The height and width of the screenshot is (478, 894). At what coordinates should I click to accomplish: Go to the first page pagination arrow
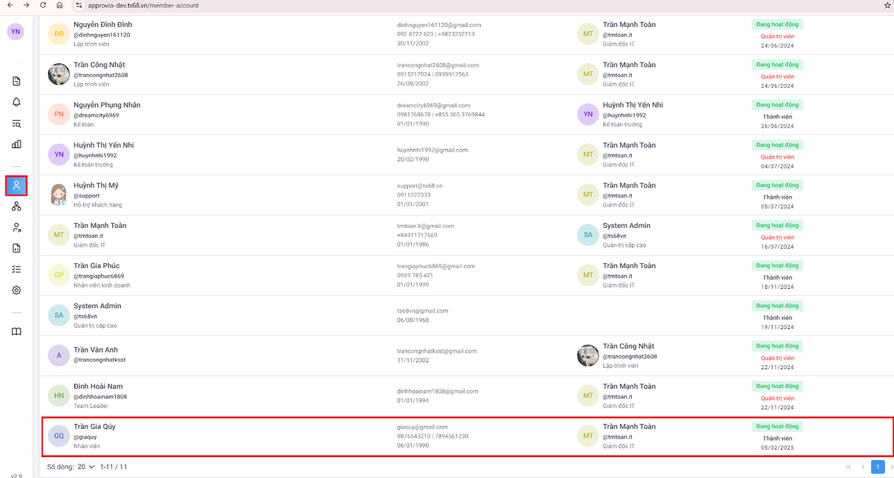(848, 467)
